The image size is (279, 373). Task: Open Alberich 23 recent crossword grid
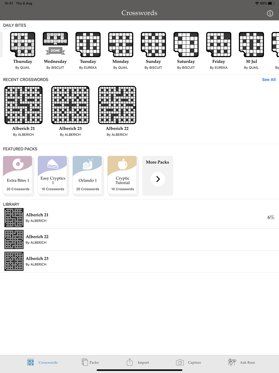(x=70, y=105)
